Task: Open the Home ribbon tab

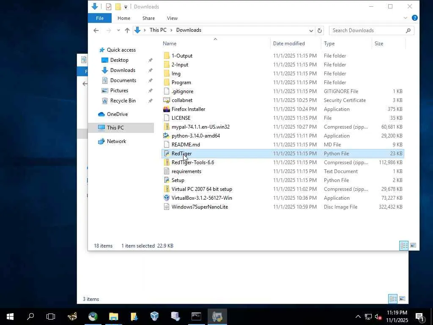Action: pos(124,18)
